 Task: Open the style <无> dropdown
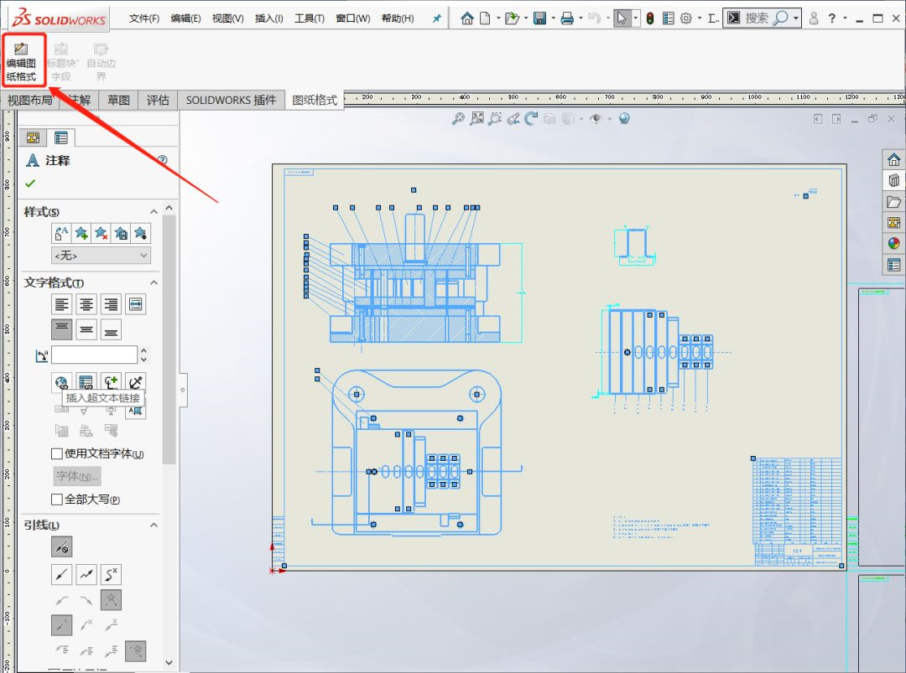101,256
